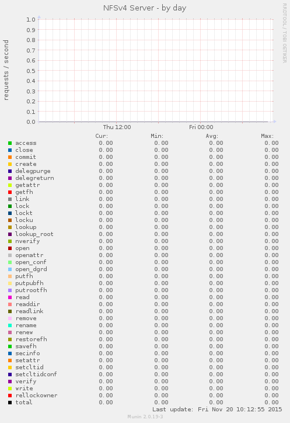Click the magenta swatch beside read

coord(10,297)
